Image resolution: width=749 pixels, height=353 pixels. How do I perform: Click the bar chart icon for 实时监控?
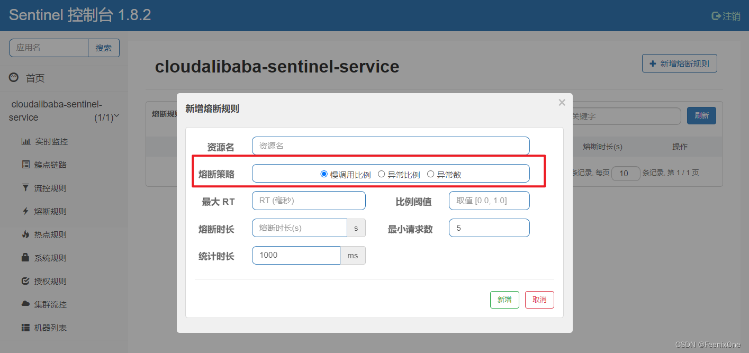click(25, 142)
